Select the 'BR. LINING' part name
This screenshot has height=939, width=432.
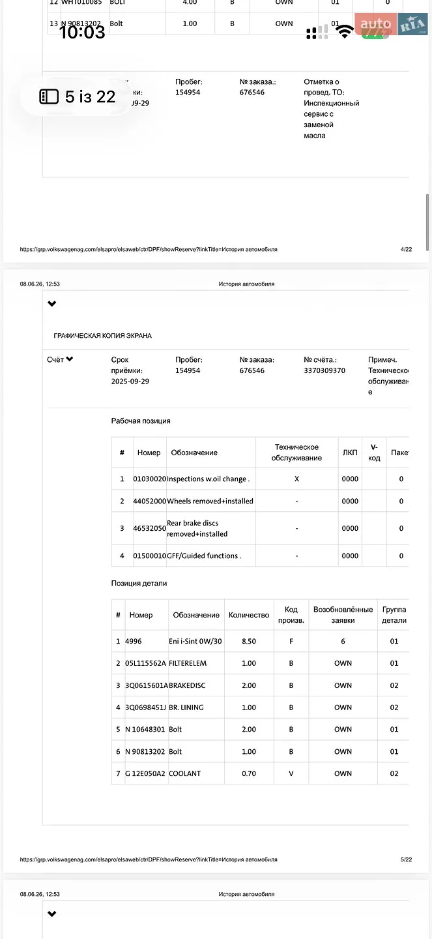pyautogui.click(x=186, y=708)
